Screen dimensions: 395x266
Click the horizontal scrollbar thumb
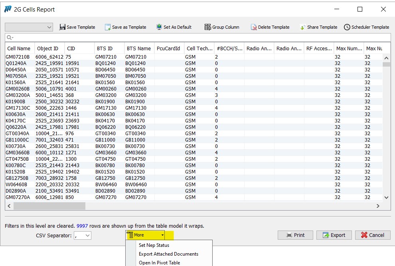click(x=49, y=206)
